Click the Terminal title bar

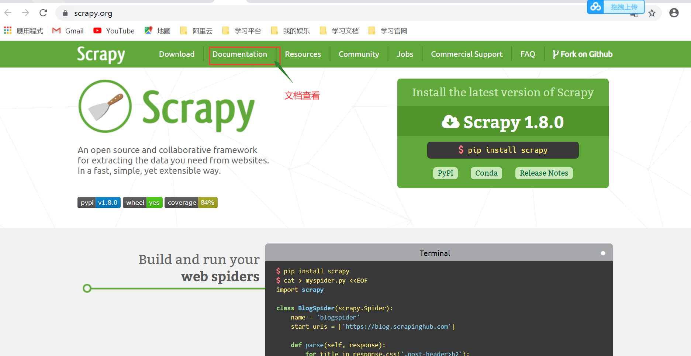click(x=439, y=253)
